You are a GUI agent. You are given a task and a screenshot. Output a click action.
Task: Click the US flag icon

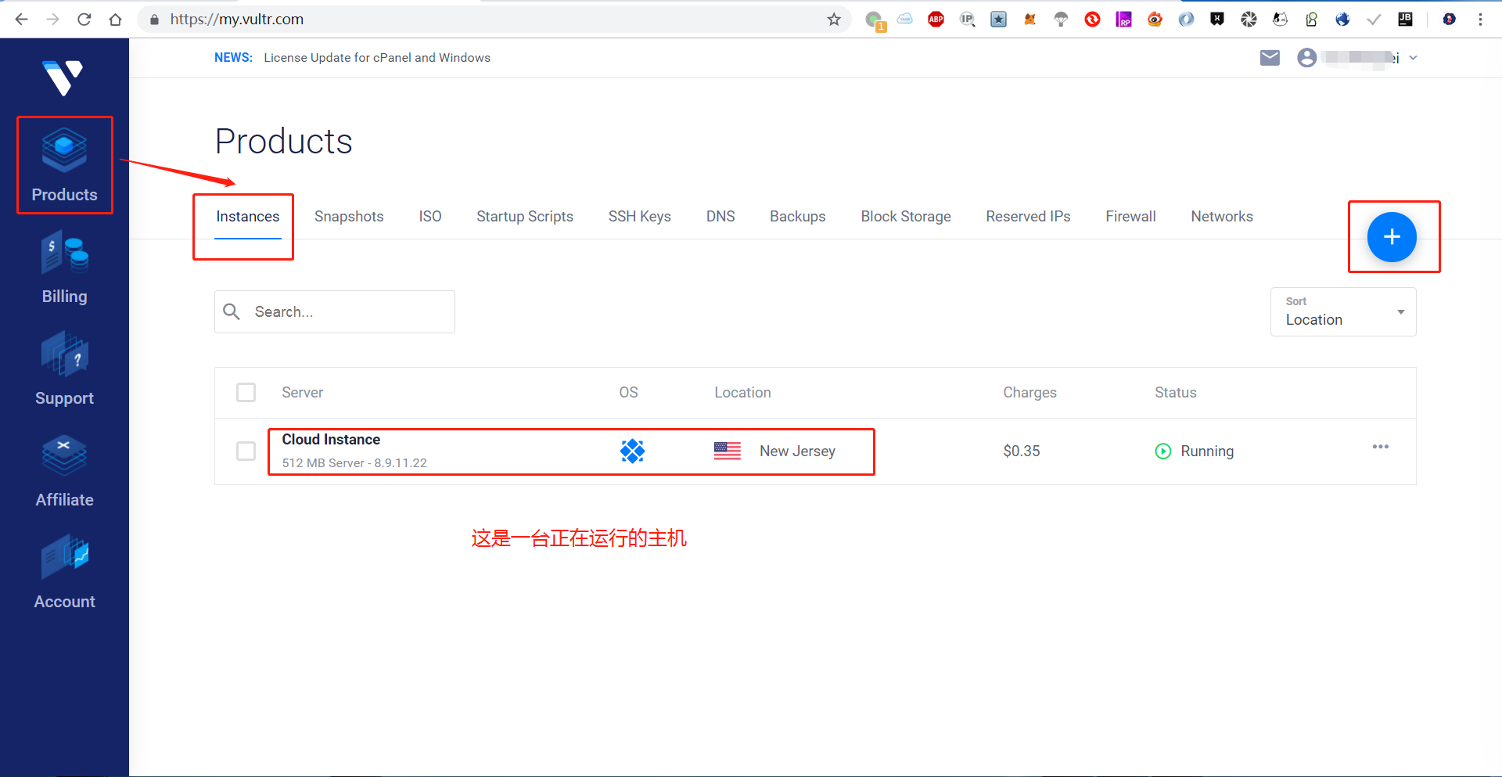click(728, 451)
